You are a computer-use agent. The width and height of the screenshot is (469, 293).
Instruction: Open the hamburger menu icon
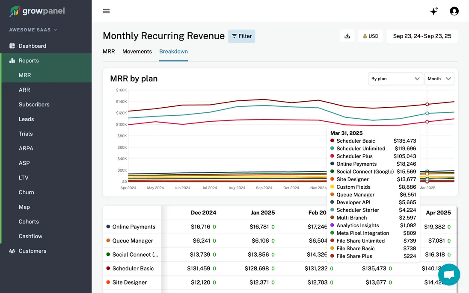[107, 11]
